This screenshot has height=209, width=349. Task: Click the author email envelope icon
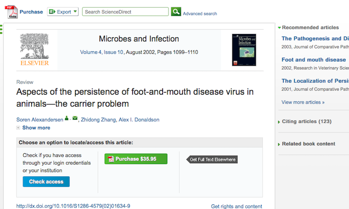pos(75,119)
